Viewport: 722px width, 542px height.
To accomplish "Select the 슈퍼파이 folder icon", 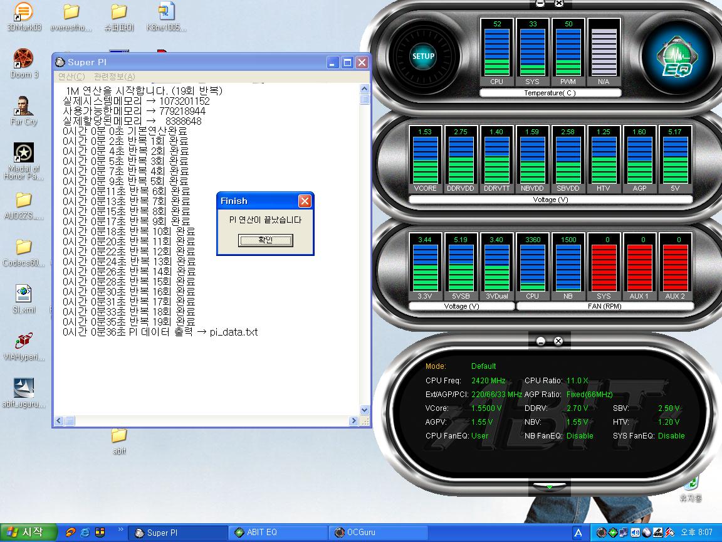I will [x=119, y=18].
